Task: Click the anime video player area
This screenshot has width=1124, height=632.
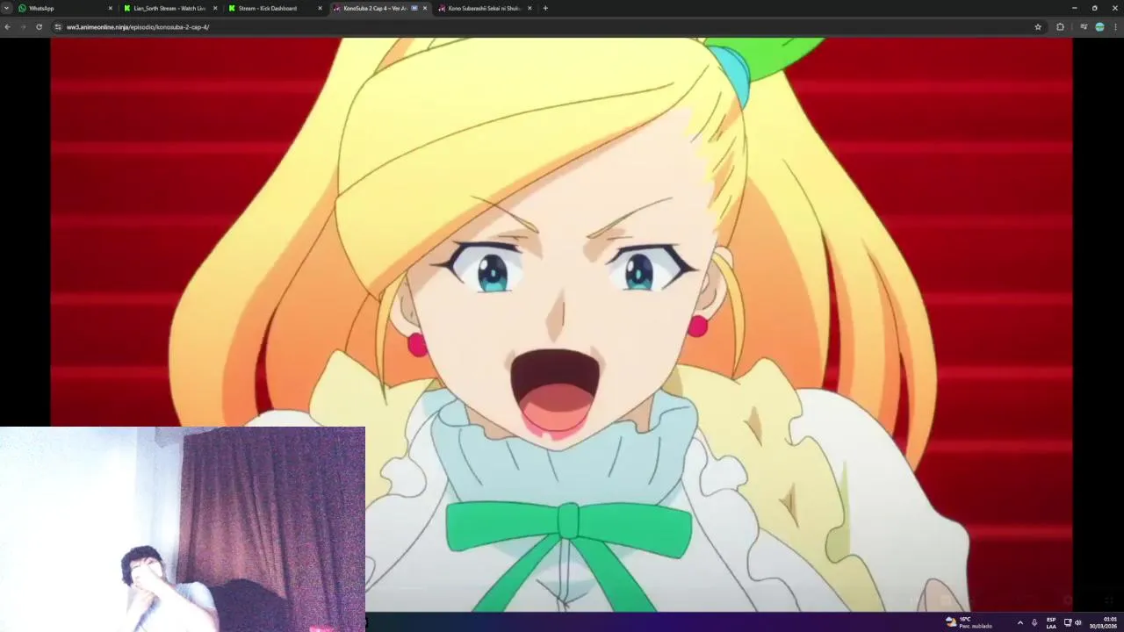Action: tap(561, 324)
